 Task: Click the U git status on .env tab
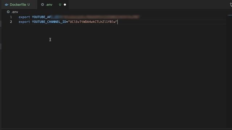60,5
